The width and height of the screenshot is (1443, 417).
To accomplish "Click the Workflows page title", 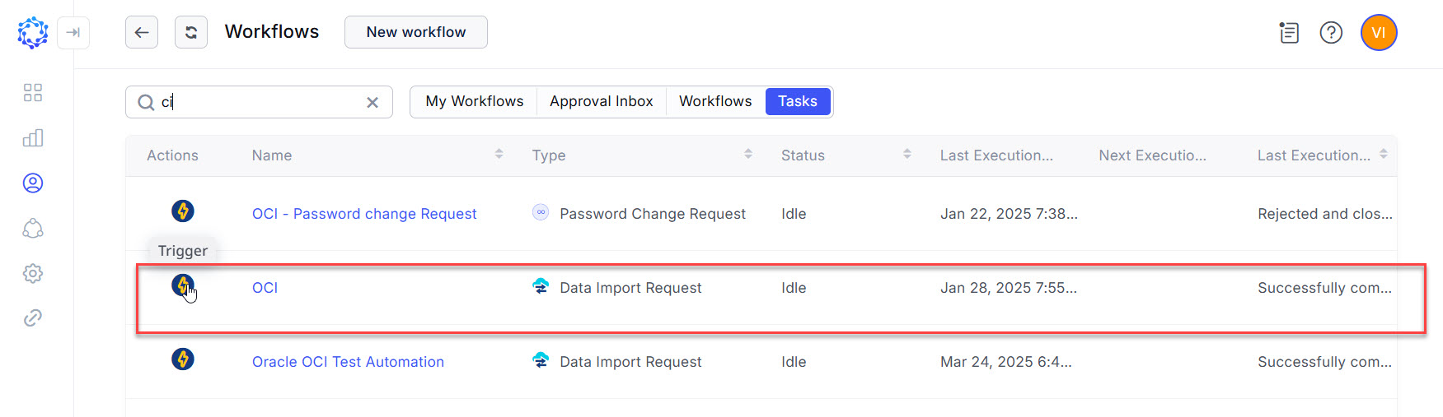I will pyautogui.click(x=272, y=31).
